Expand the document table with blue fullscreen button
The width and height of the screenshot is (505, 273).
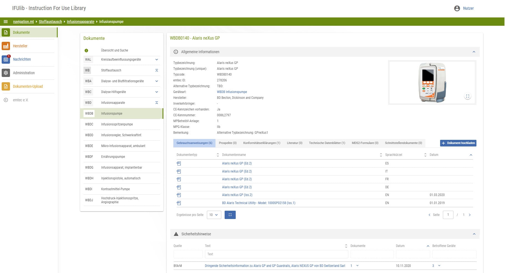(230, 215)
